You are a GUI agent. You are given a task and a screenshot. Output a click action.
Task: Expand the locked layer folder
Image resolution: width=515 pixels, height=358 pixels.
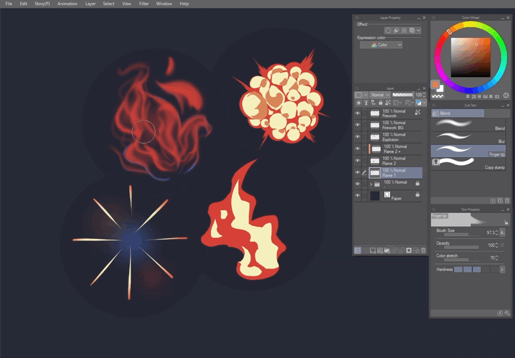371,185
